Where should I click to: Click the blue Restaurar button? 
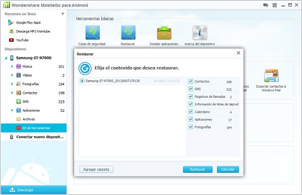click(198, 169)
